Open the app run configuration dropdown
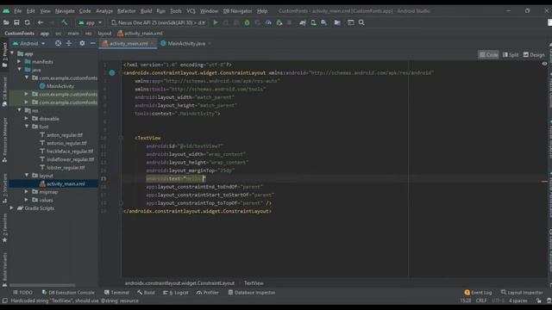552x310 pixels. [90, 22]
